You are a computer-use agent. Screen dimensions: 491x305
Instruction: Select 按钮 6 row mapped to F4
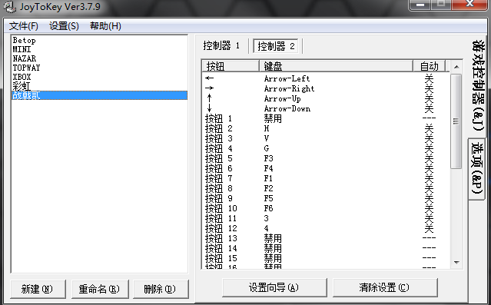pos(326,168)
